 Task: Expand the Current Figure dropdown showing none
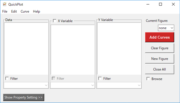coord(166,28)
